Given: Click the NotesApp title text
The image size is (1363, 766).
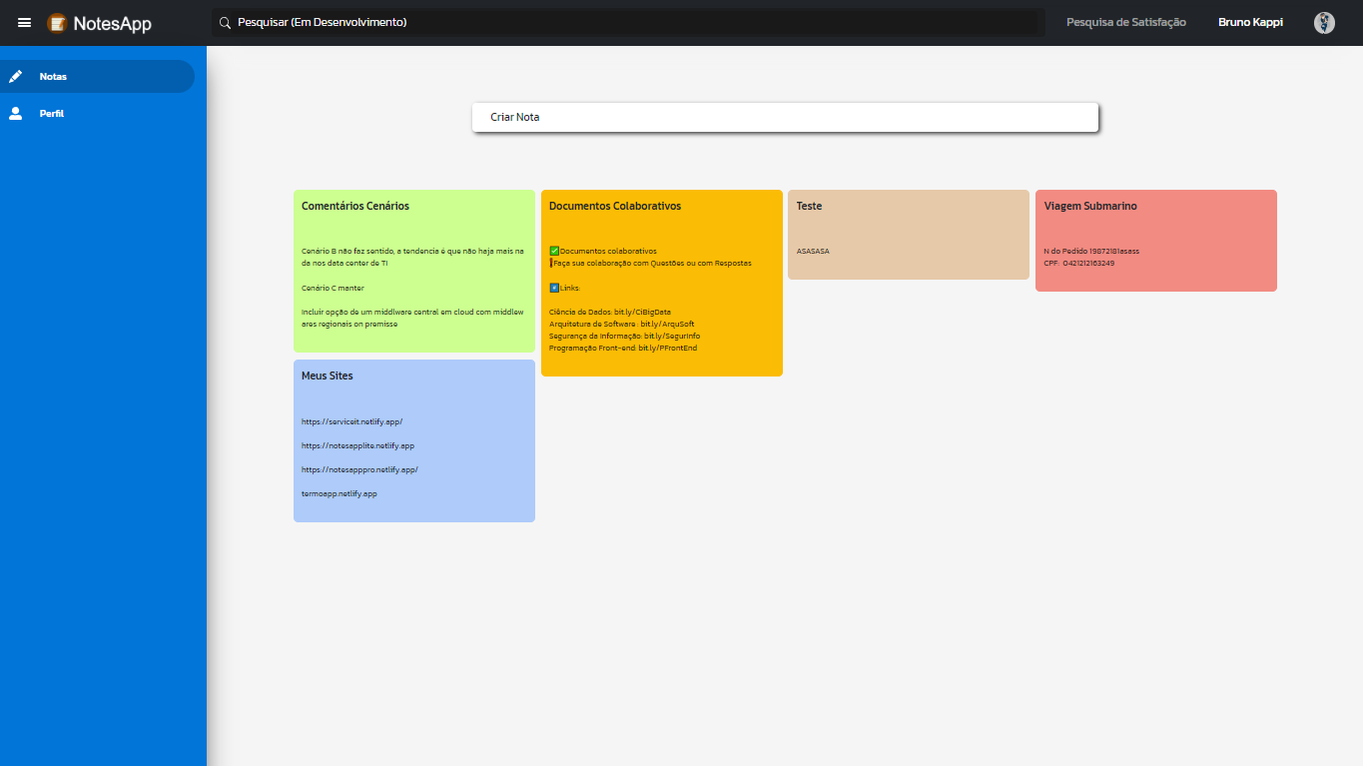Looking at the screenshot, I should point(113,23).
